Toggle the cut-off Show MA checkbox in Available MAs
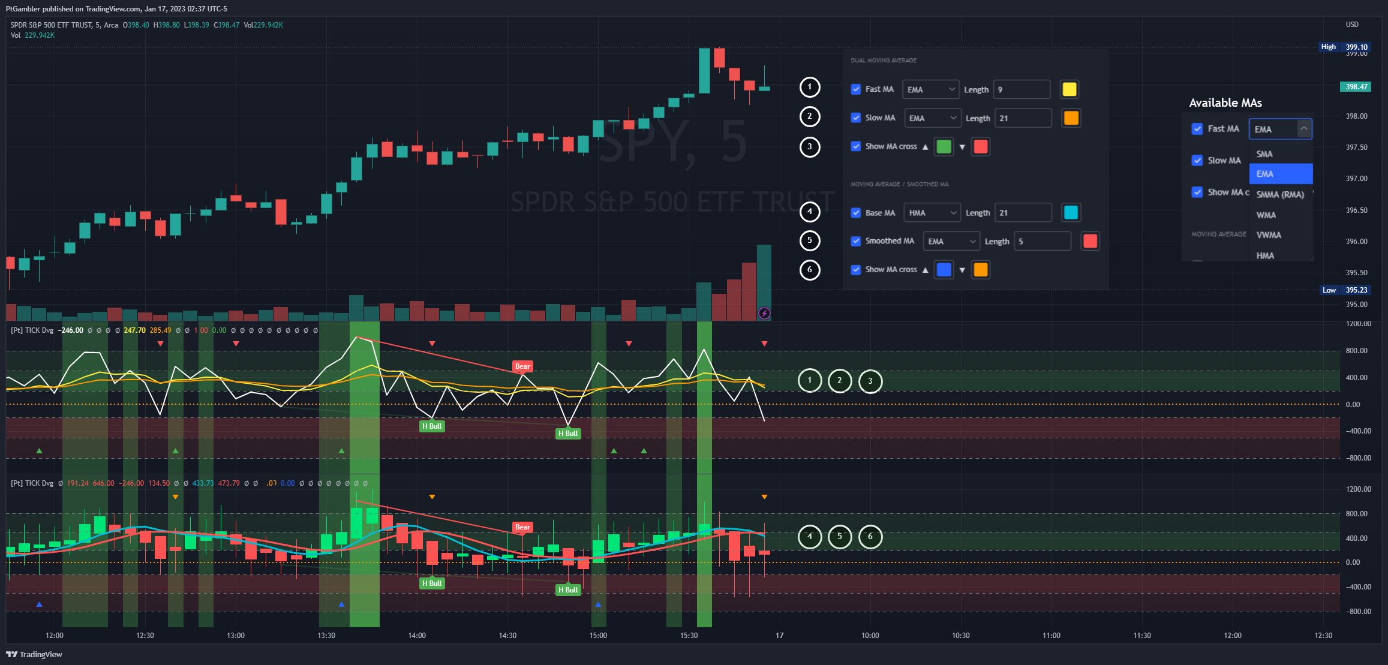The image size is (1388, 665). (1197, 192)
